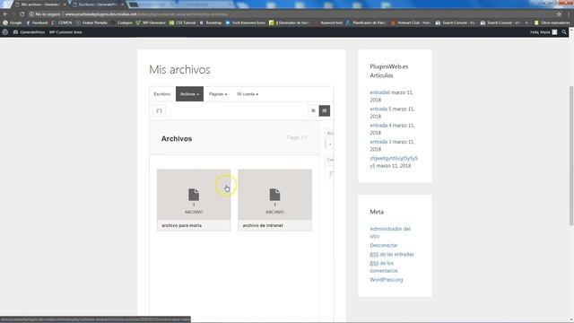Screen dimensions: 574x323
Task: Open RSS de los comentarios link
Action: 384,267
